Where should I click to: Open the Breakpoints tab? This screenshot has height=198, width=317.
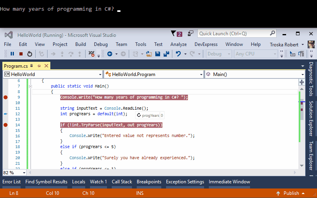[149, 182]
